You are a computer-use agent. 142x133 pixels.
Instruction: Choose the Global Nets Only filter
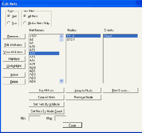coord(25,23)
